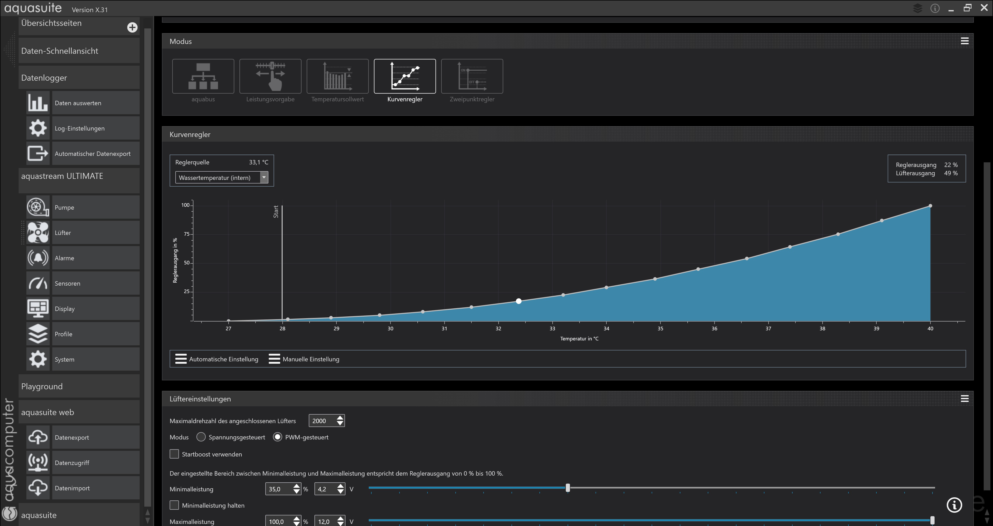The image size is (993, 526).
Task: Open the Alarme bell icon
Action: click(38, 258)
